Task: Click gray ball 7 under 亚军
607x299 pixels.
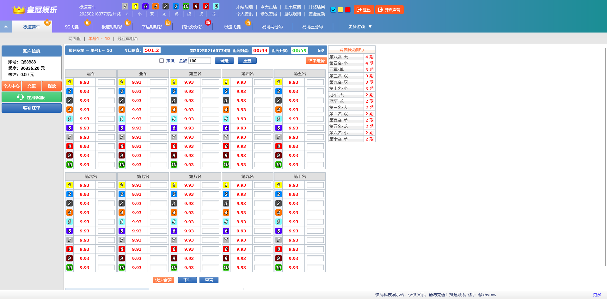Action: pyautogui.click(x=122, y=137)
